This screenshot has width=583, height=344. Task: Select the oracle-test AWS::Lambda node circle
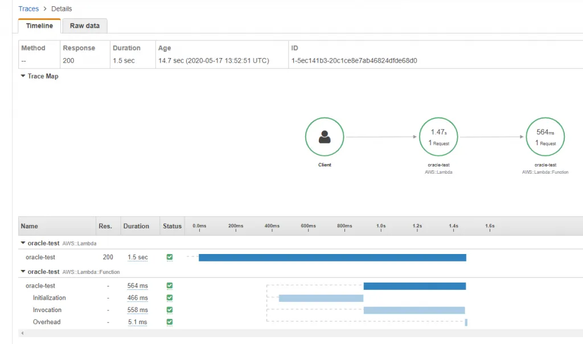(x=438, y=137)
